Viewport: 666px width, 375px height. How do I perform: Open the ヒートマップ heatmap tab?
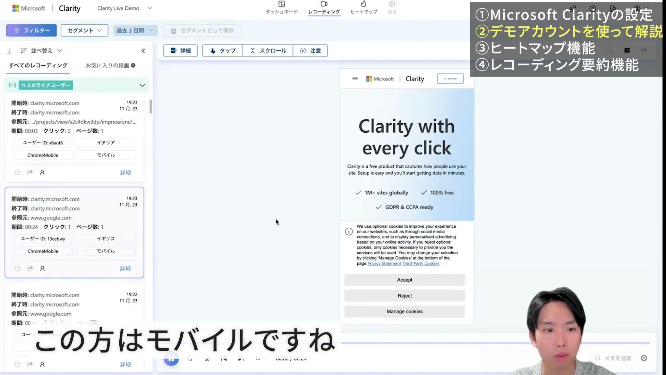(x=364, y=8)
